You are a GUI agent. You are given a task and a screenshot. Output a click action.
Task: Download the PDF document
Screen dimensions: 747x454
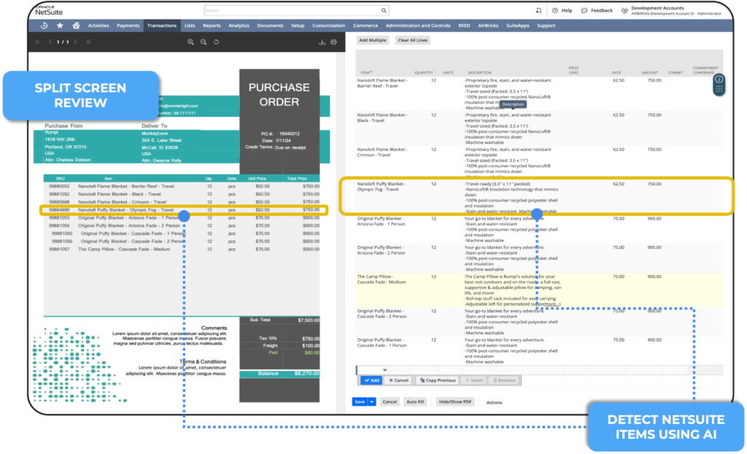[322, 42]
